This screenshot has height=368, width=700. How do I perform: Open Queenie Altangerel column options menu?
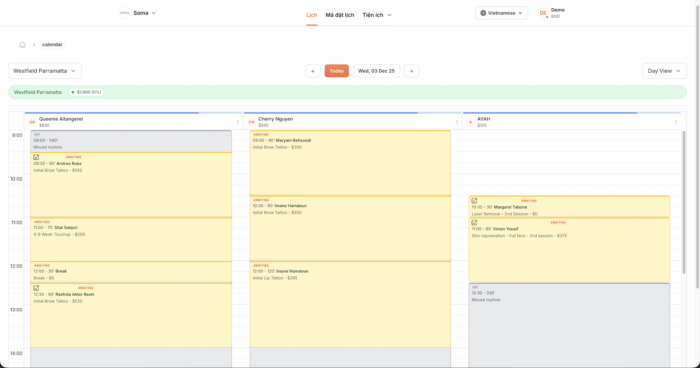point(238,122)
